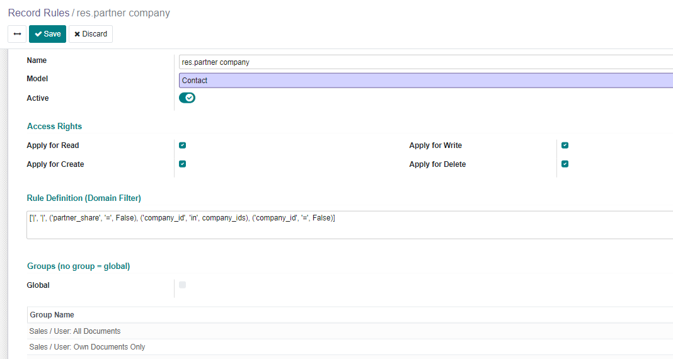Uncheck the Apply for Delete checkbox

[x=565, y=164]
